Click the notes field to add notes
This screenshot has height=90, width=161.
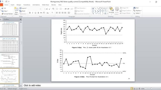tap(92, 85)
